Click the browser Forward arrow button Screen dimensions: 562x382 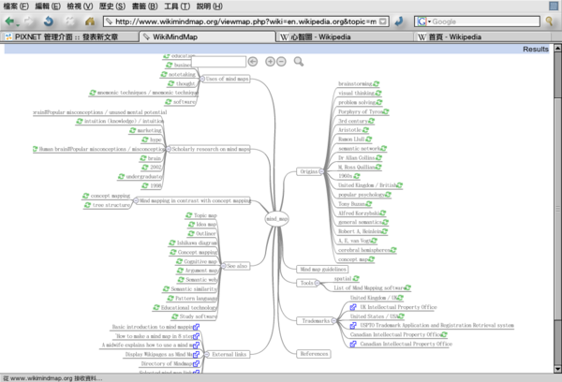pos(29,22)
